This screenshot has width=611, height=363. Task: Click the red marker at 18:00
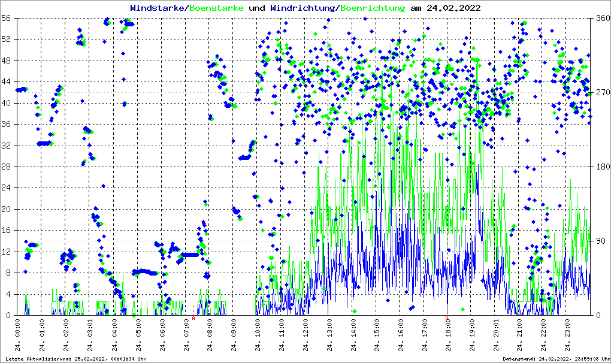447,317
